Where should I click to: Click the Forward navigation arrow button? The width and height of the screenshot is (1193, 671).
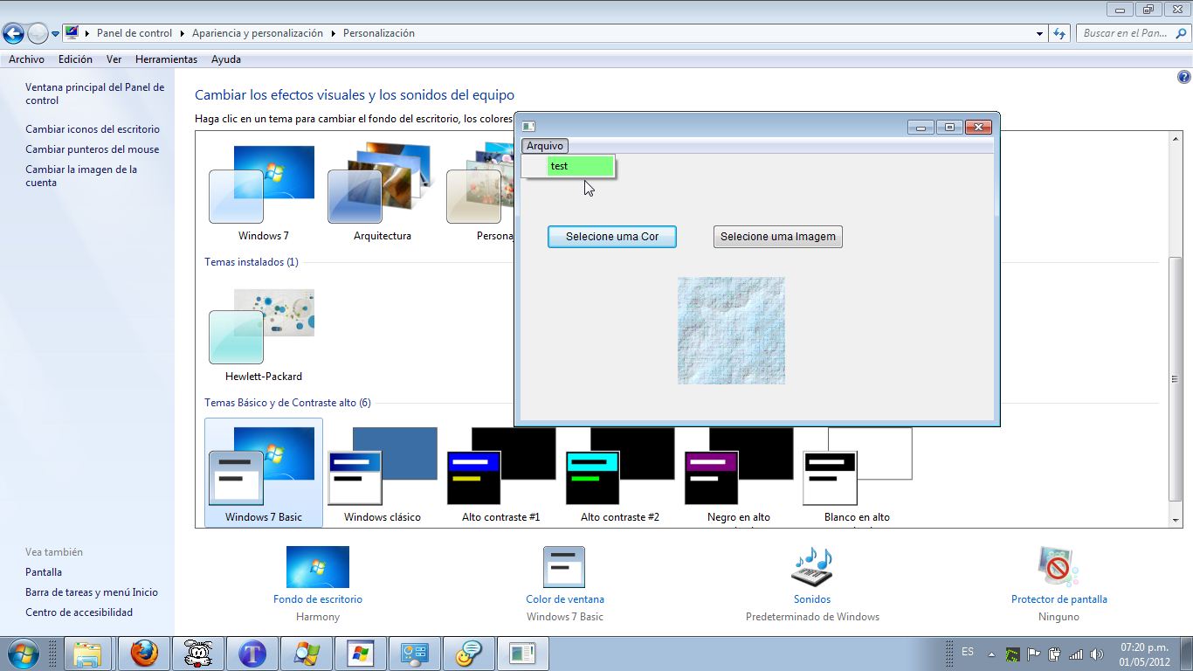38,34
